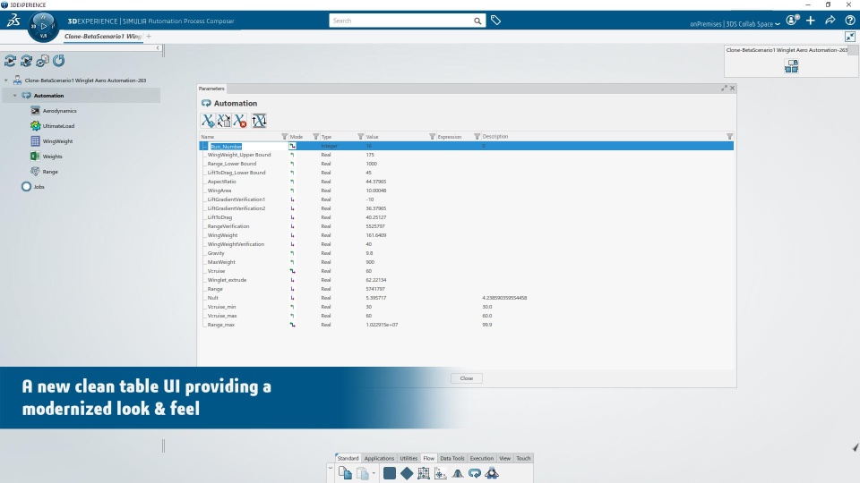Select the Jobs tree item
Viewport: 860px width, 483px height.
click(x=39, y=187)
